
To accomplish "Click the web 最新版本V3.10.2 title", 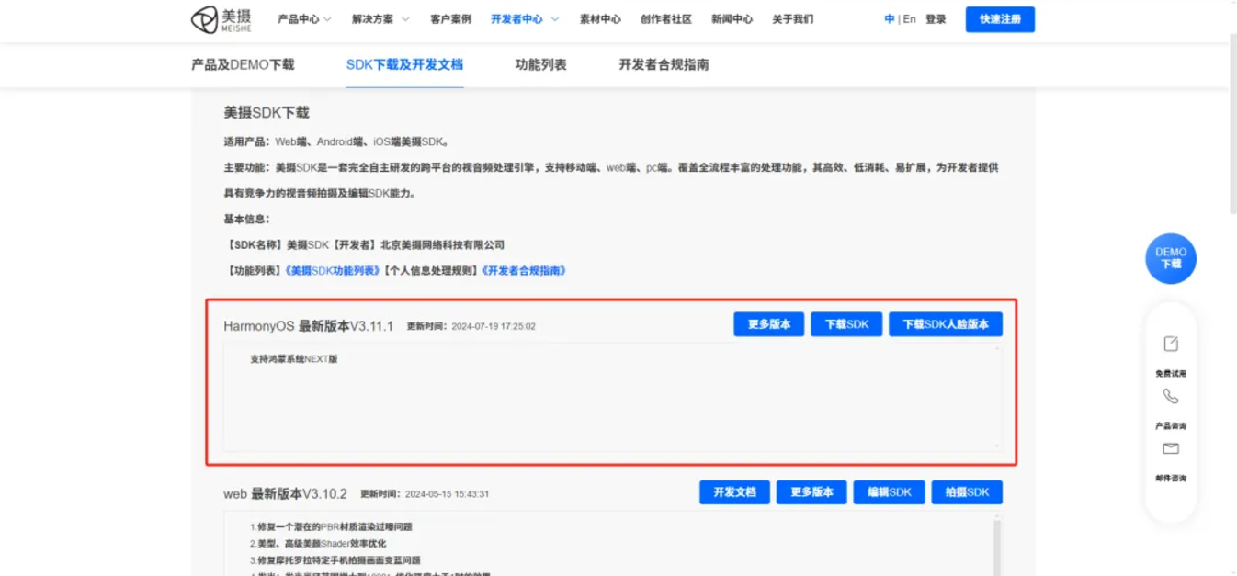I will point(285,494).
